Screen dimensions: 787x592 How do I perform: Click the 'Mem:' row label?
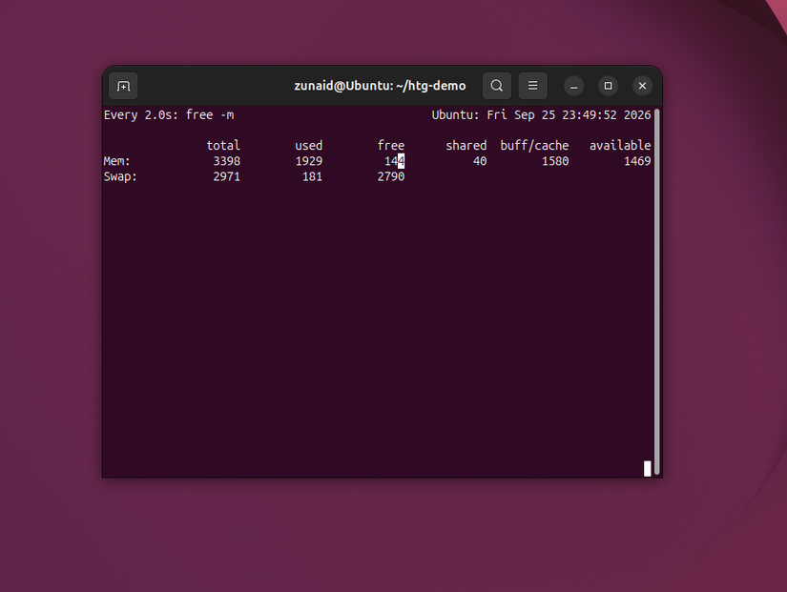117,161
